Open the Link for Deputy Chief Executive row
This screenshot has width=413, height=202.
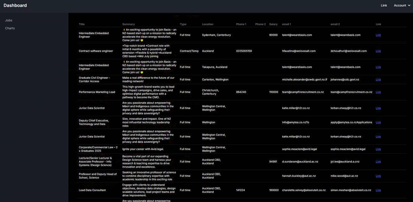pos(378,122)
